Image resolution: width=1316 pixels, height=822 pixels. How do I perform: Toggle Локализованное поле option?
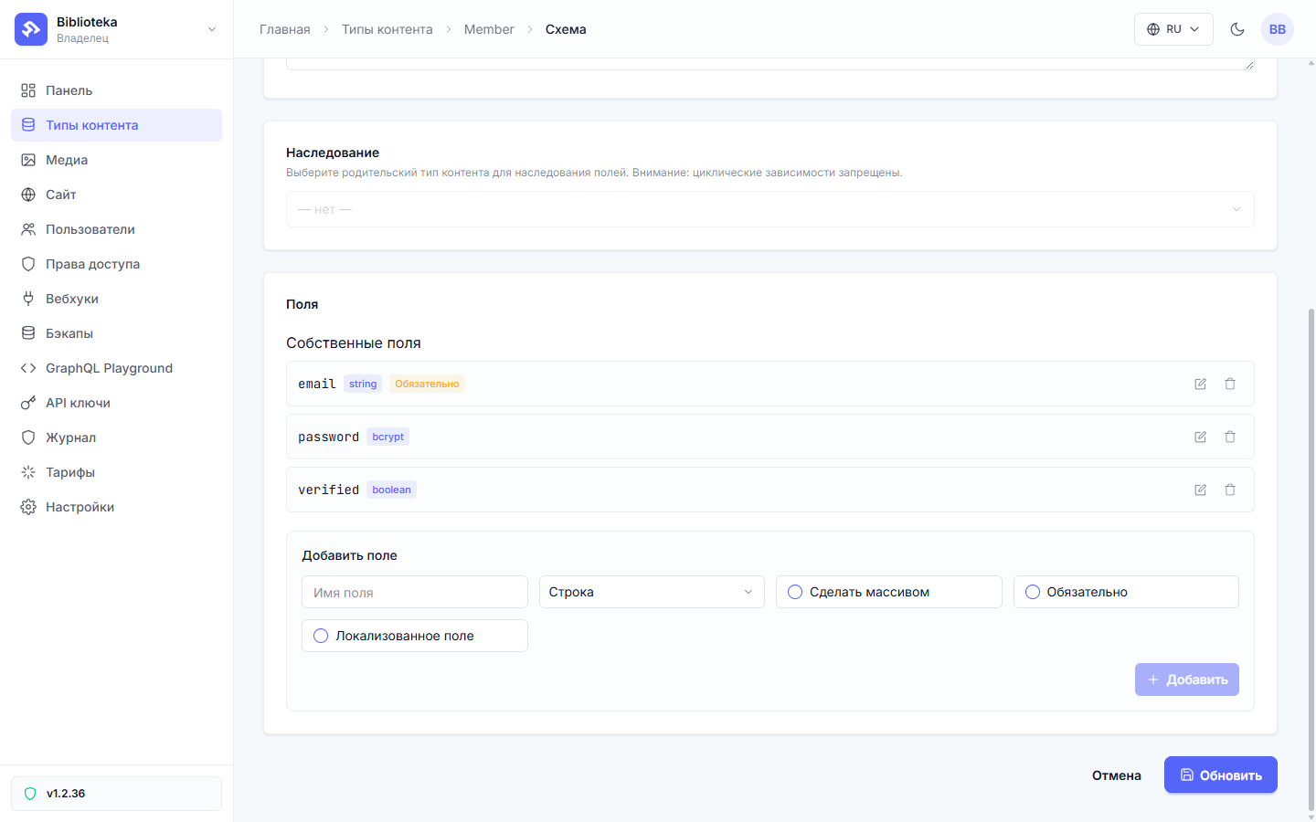pos(414,636)
